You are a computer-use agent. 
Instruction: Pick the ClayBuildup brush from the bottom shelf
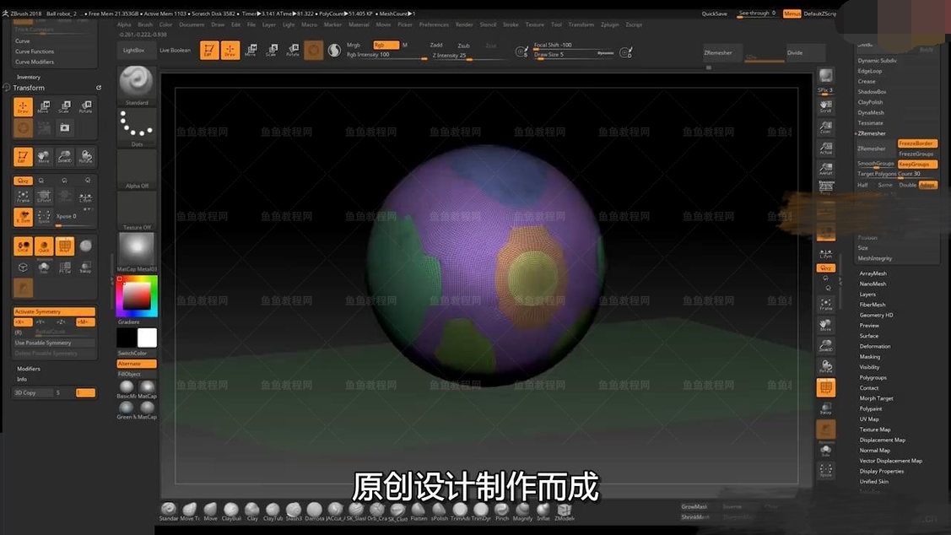230,511
